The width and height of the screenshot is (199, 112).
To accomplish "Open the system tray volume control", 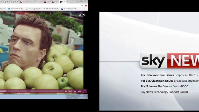I will coord(75,97).
